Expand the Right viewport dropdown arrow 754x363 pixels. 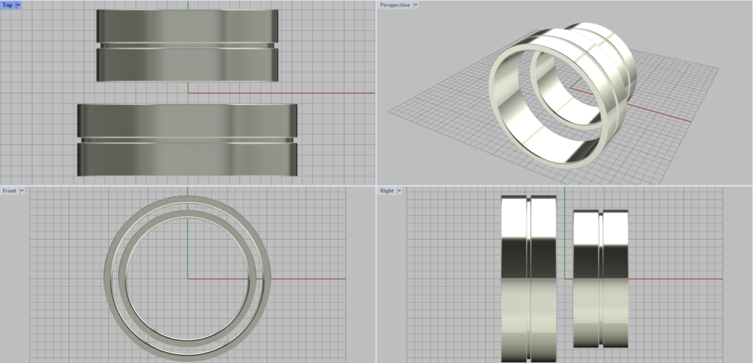click(399, 190)
